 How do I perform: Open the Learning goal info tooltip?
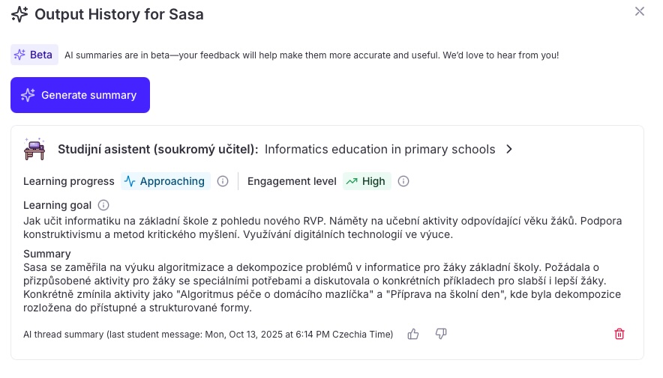click(104, 205)
